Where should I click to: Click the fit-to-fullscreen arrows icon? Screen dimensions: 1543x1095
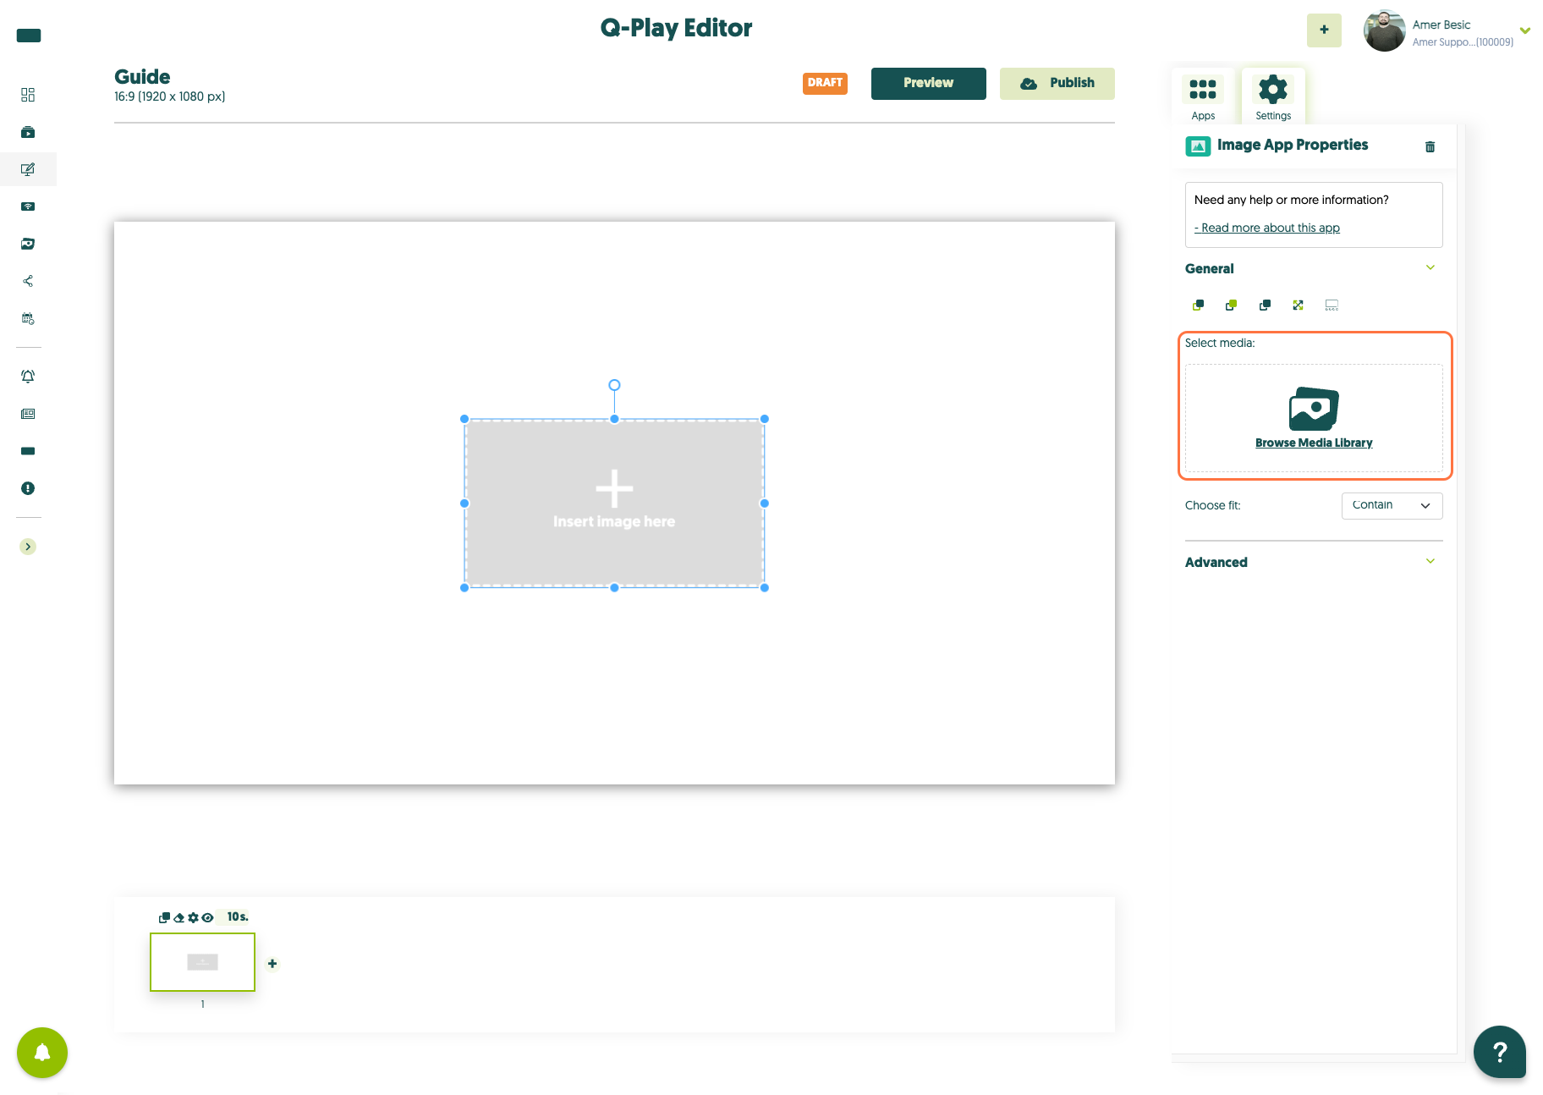pos(1298,305)
